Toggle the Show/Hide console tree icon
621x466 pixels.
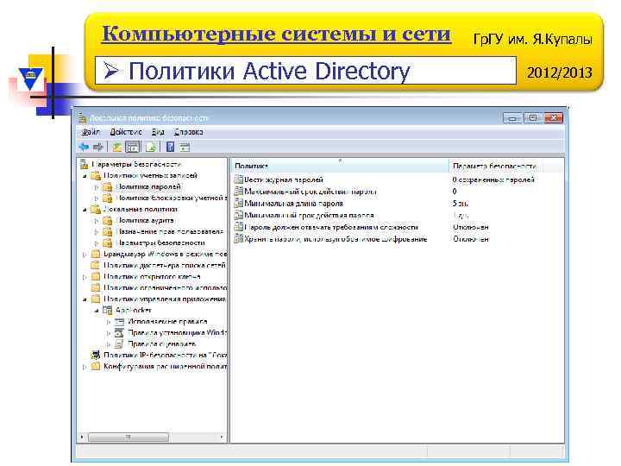pyautogui.click(x=133, y=148)
